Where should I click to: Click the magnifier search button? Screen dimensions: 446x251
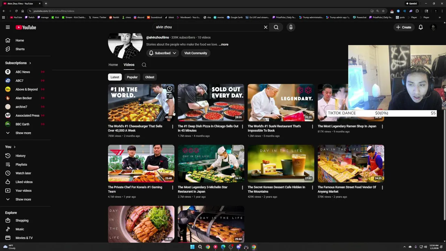click(x=276, y=27)
